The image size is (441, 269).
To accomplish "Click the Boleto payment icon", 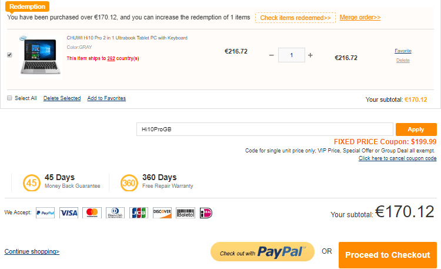I will pyautogui.click(x=185, y=212).
